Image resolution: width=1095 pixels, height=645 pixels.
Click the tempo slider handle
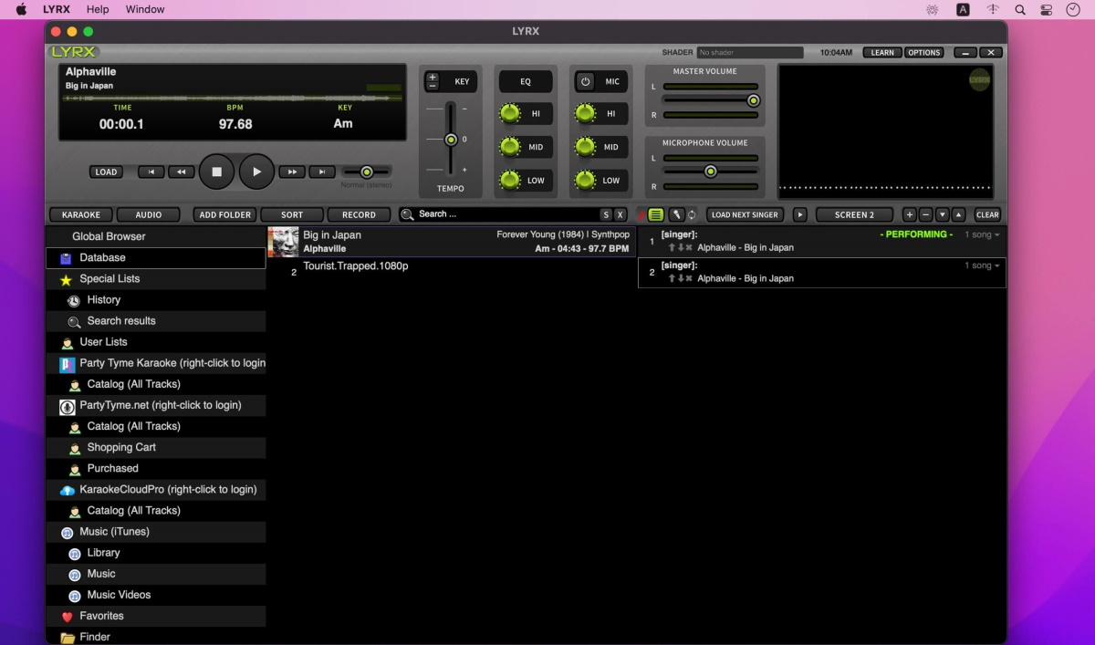450,140
